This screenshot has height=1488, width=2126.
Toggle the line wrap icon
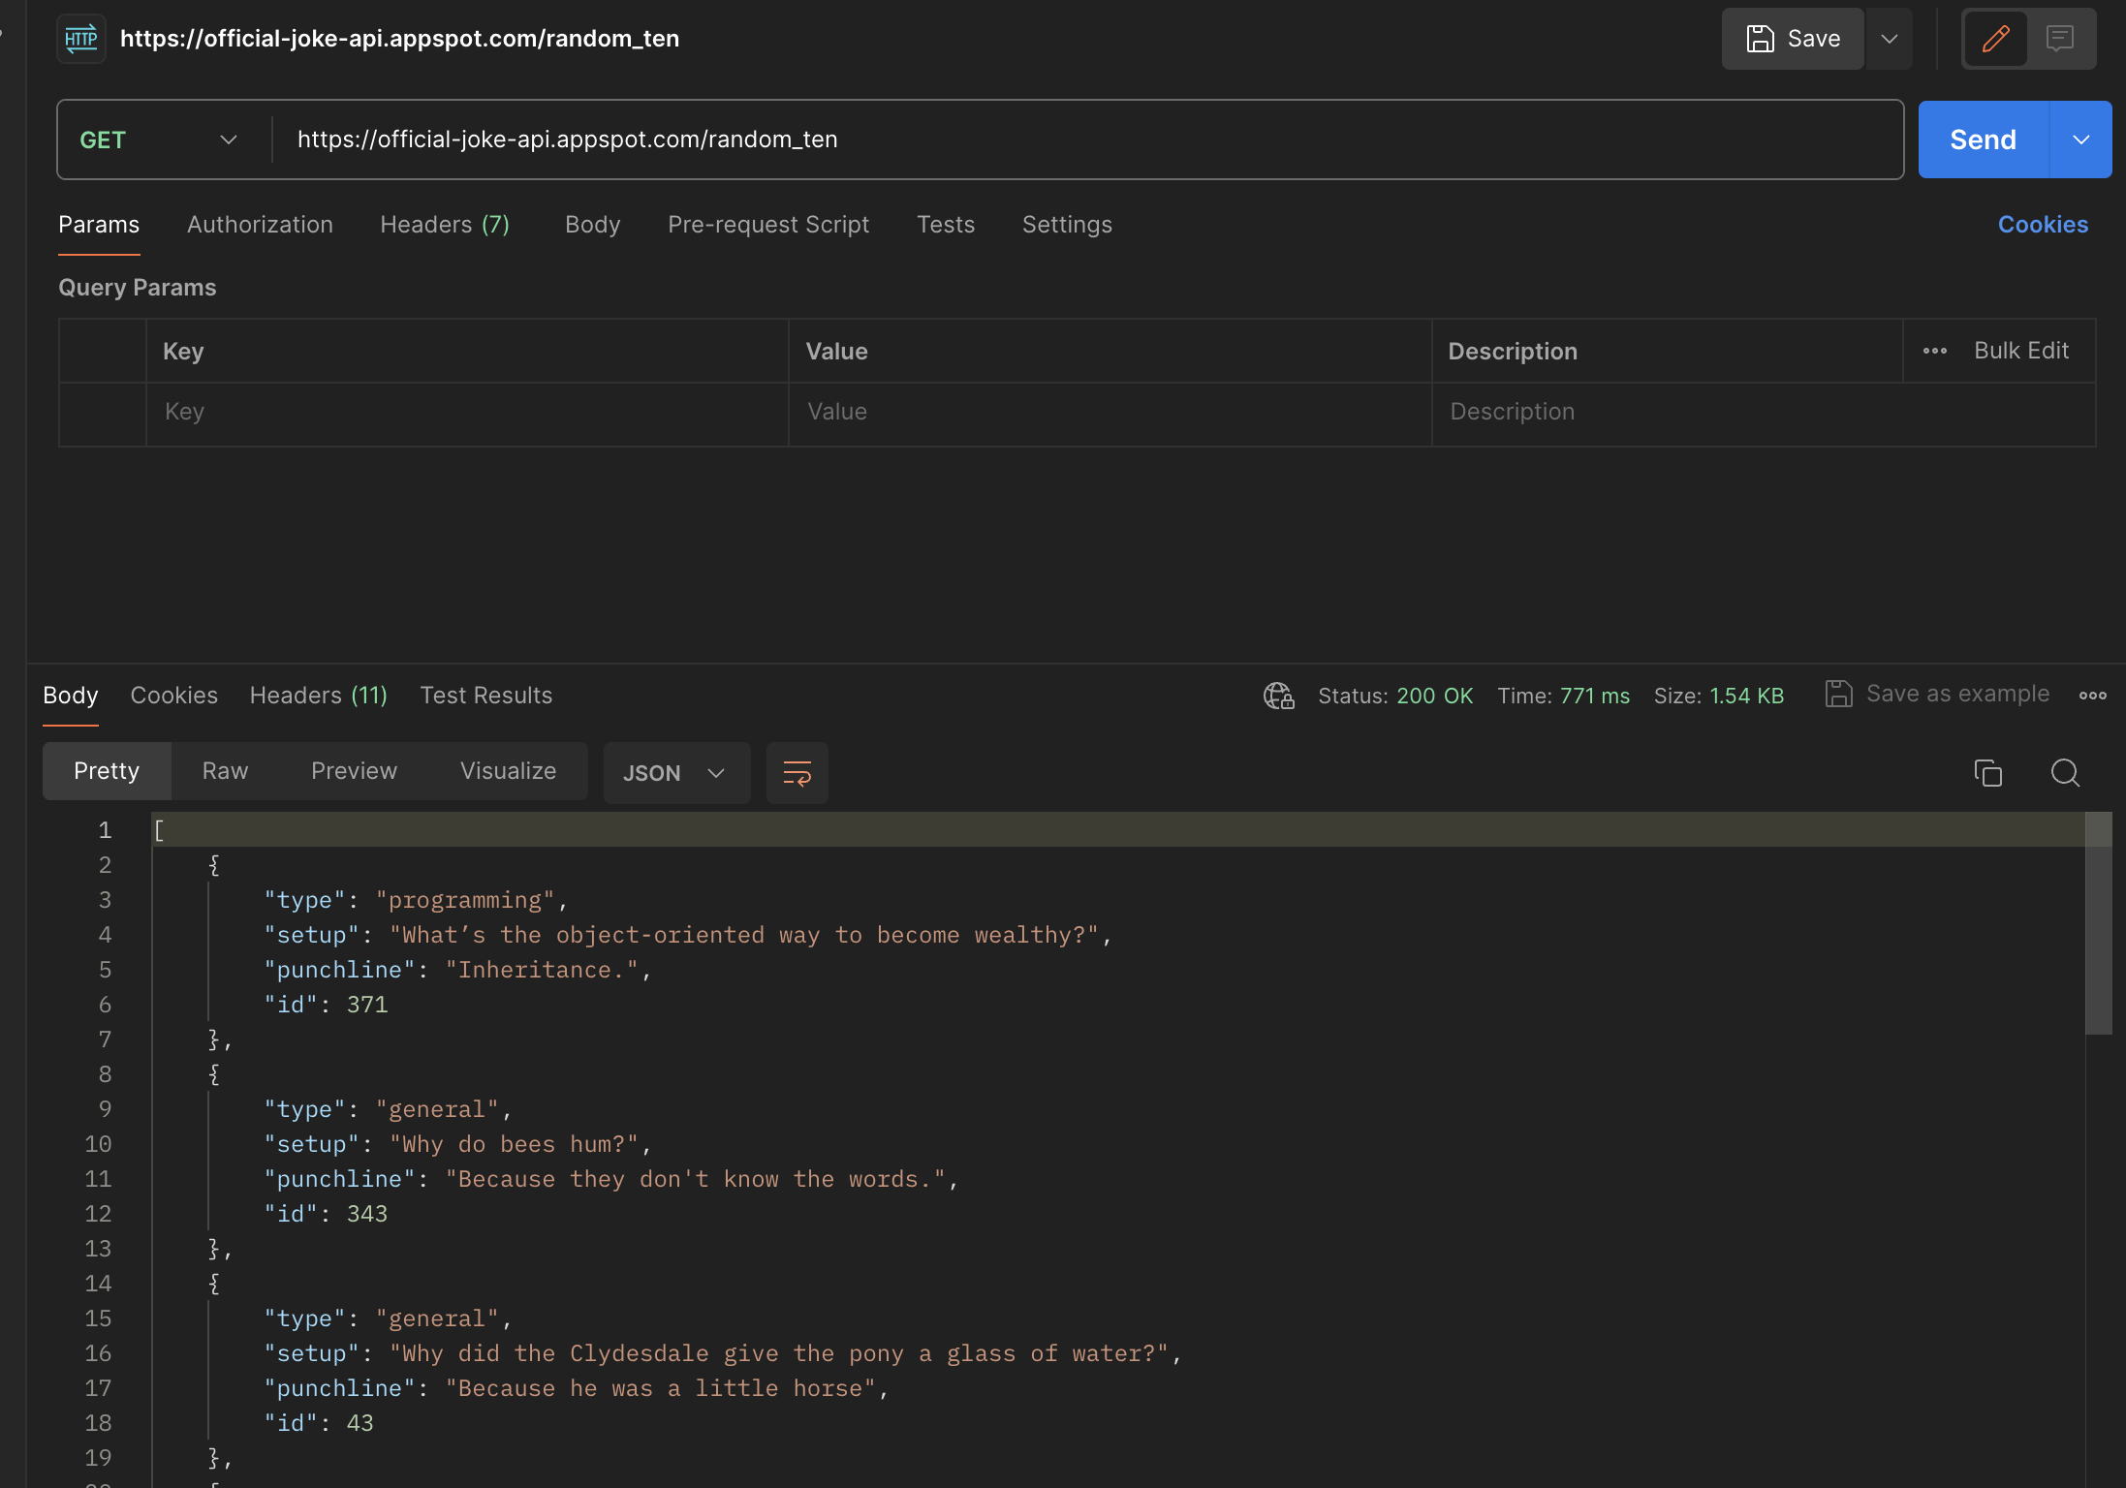(797, 773)
